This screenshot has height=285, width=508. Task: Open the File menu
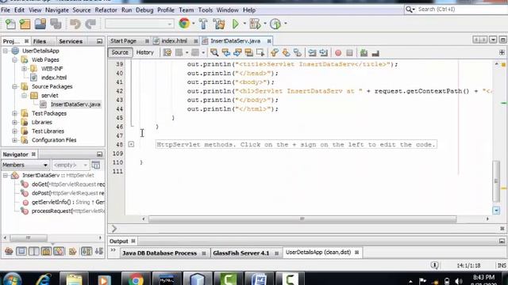(x=6, y=10)
